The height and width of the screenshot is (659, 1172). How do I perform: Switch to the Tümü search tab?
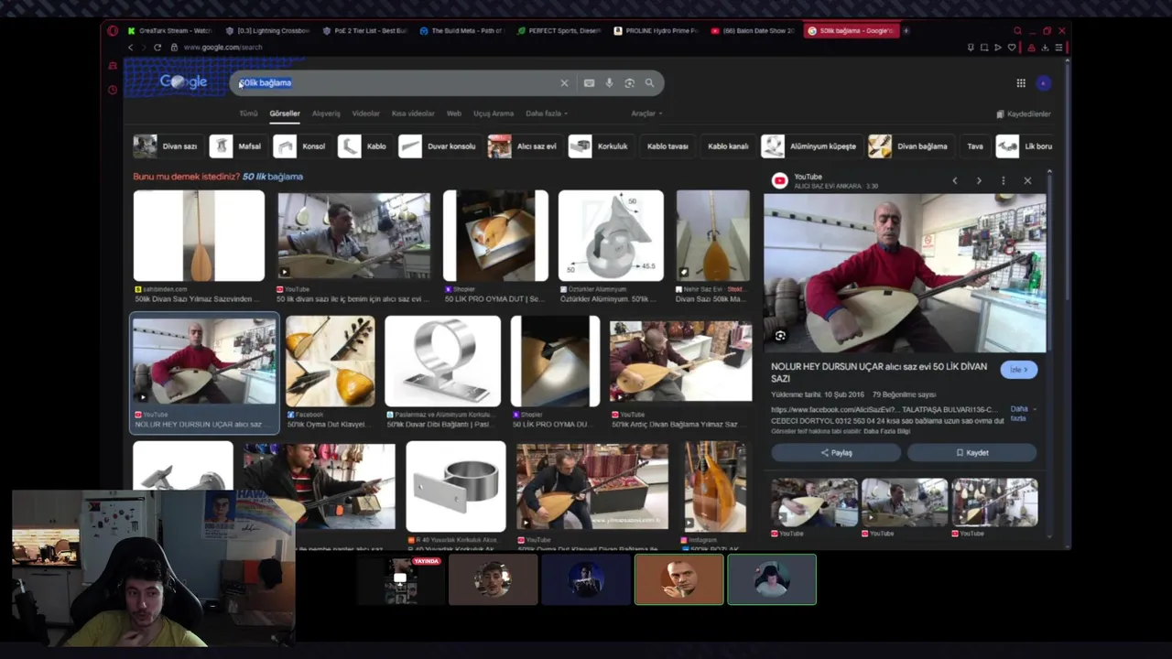248,113
